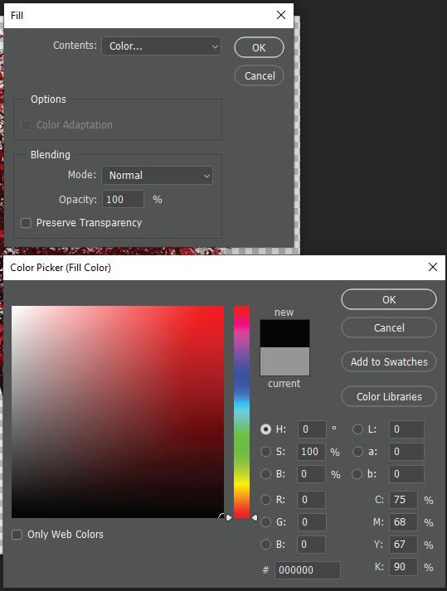Close the Color Picker dialog with the X
The width and height of the screenshot is (447, 591).
coord(433,267)
